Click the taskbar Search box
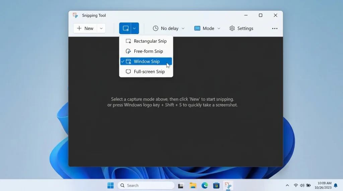 click(x=146, y=186)
